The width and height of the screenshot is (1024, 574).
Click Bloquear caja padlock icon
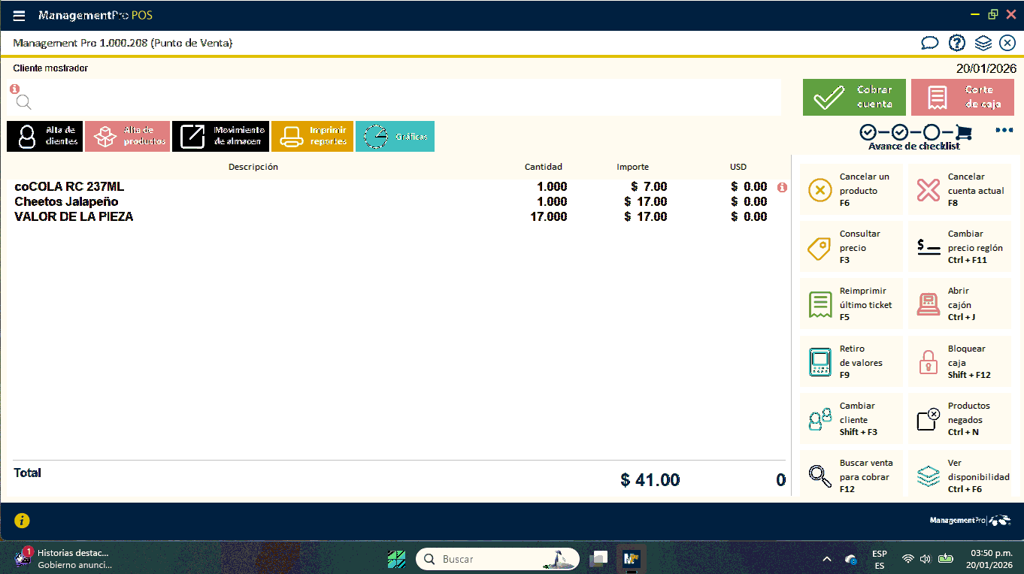[x=929, y=362]
